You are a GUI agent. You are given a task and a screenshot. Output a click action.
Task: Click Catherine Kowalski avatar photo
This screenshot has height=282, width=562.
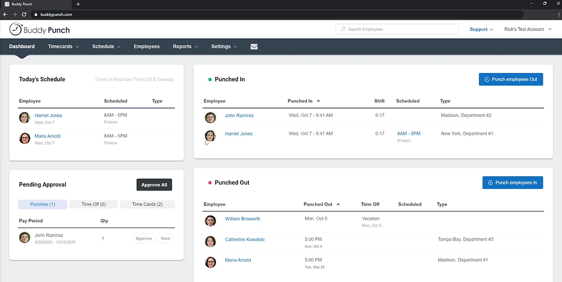[x=210, y=242]
